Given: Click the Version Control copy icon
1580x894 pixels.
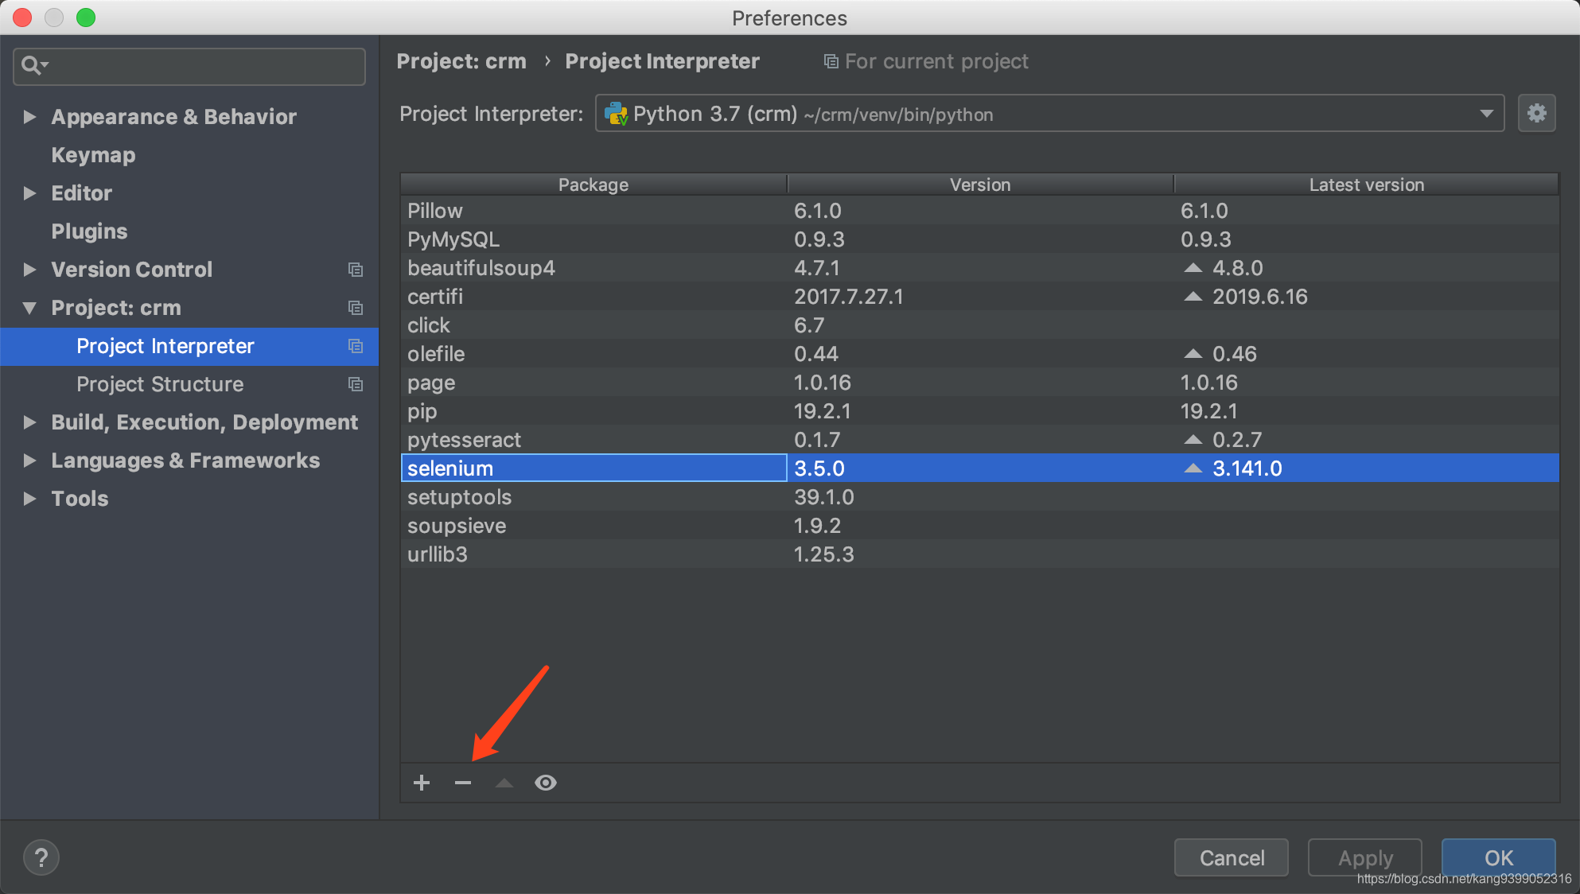Looking at the screenshot, I should pos(357,269).
